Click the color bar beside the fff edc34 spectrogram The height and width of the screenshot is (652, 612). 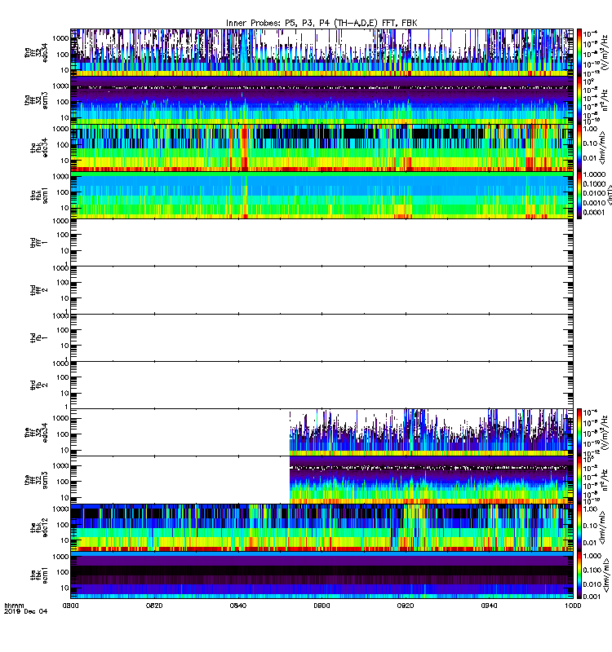579,433
